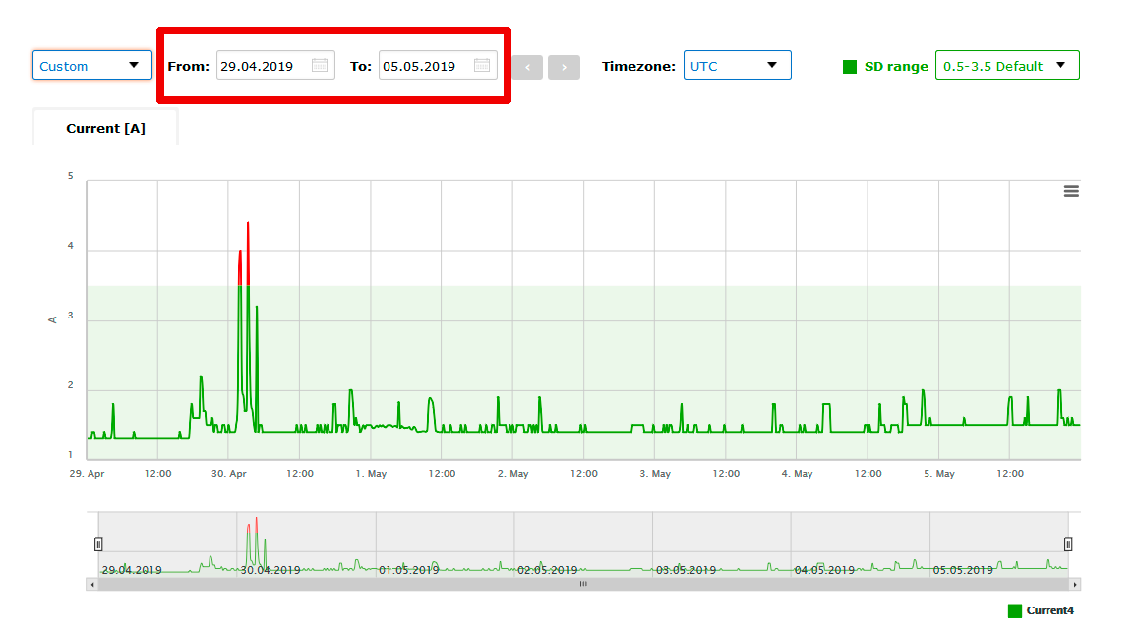Screen dimensions: 1138x636
Task: Grab the navigator left range handle
Action: tap(98, 544)
